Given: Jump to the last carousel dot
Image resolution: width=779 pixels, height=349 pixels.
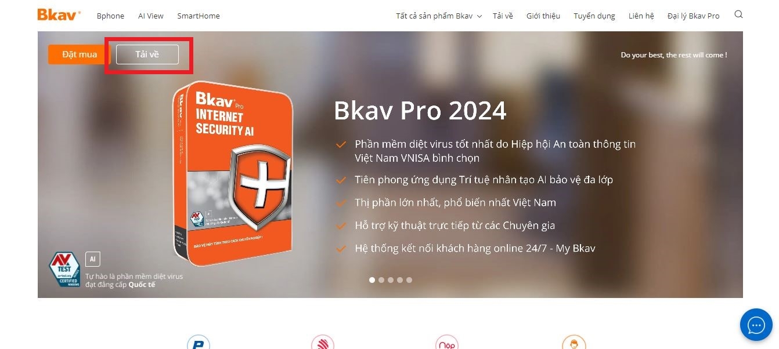Looking at the screenshot, I should click(x=409, y=280).
